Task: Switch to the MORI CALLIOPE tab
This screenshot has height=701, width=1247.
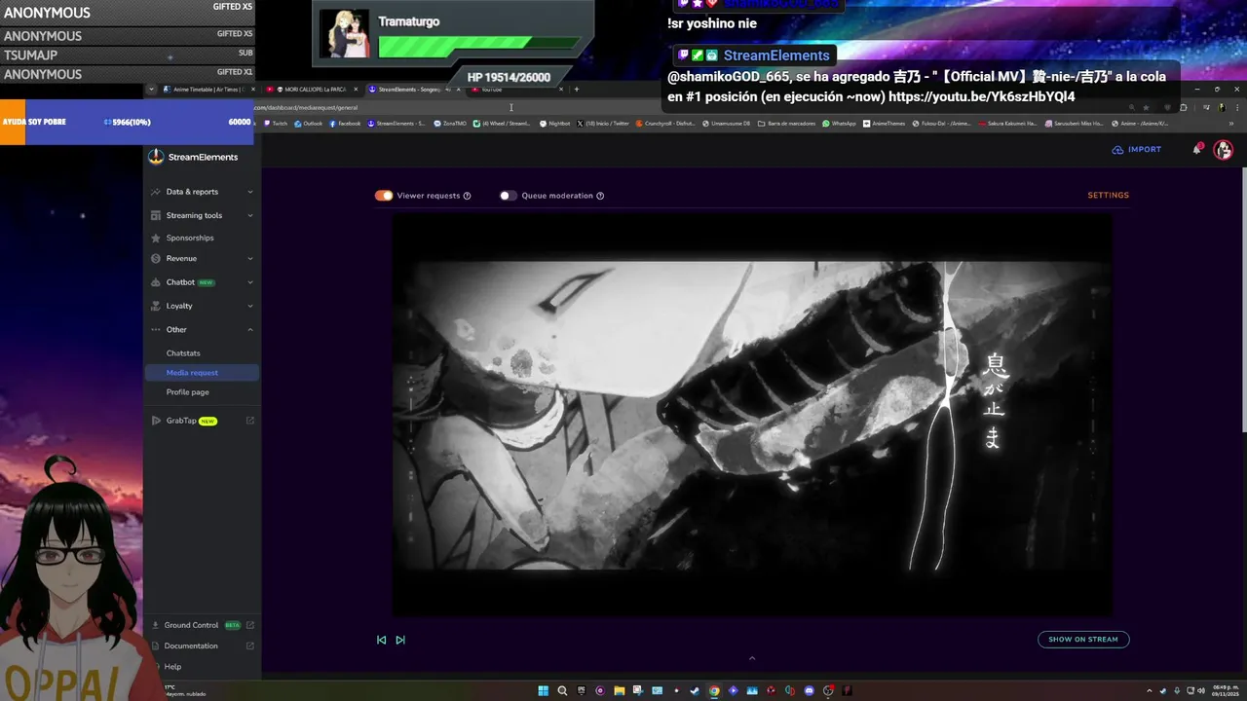Action: [312, 89]
